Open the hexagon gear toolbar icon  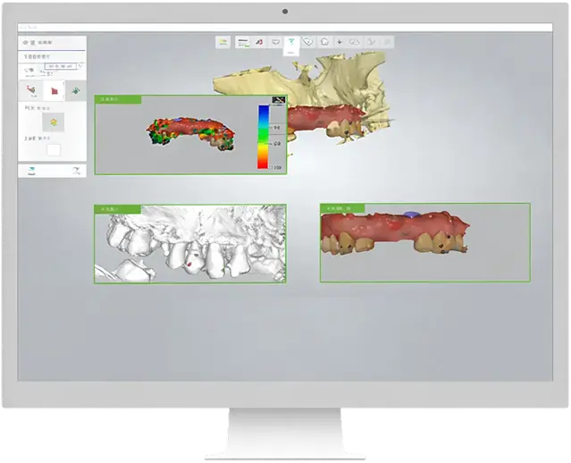click(x=324, y=42)
